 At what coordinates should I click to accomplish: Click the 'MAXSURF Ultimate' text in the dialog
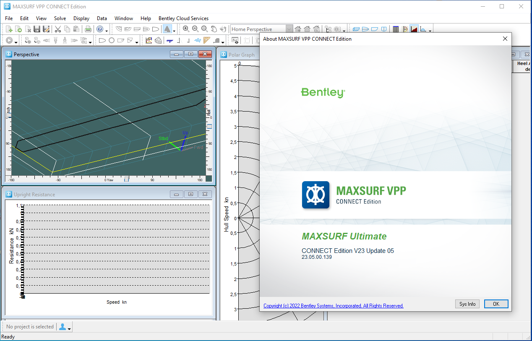(344, 236)
